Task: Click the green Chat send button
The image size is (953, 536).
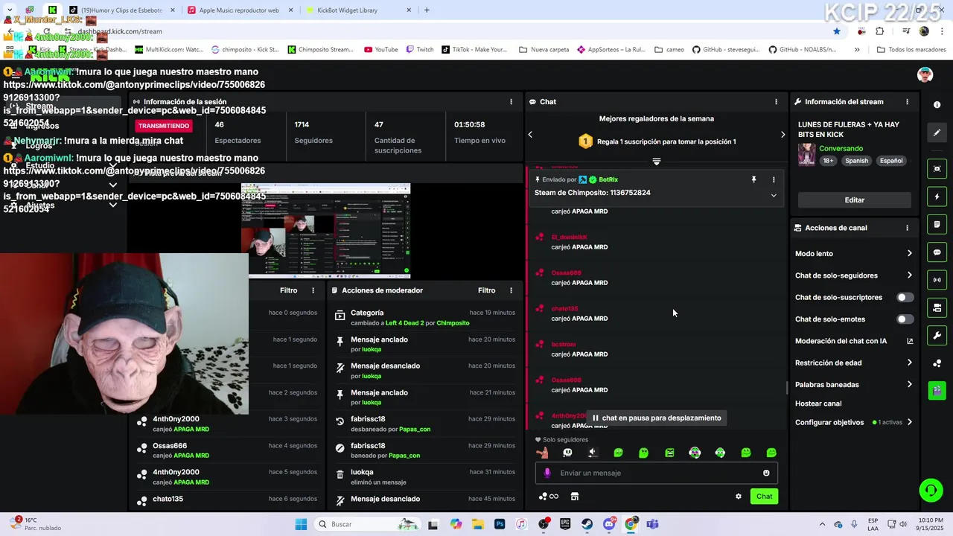Action: 765,497
